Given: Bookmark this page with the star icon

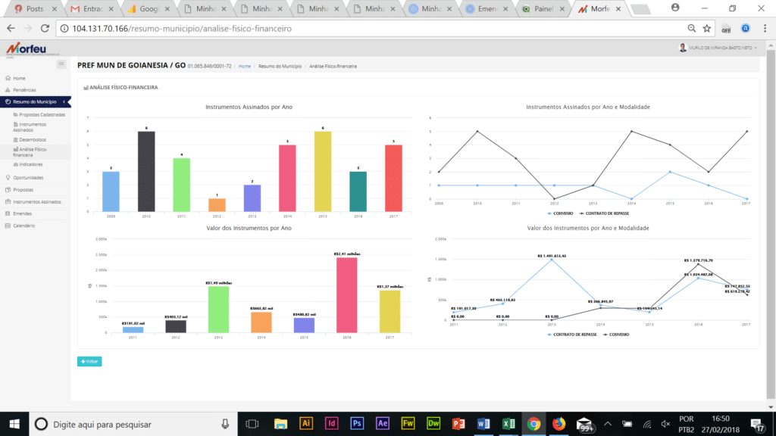Looking at the screenshot, I should coord(706,28).
